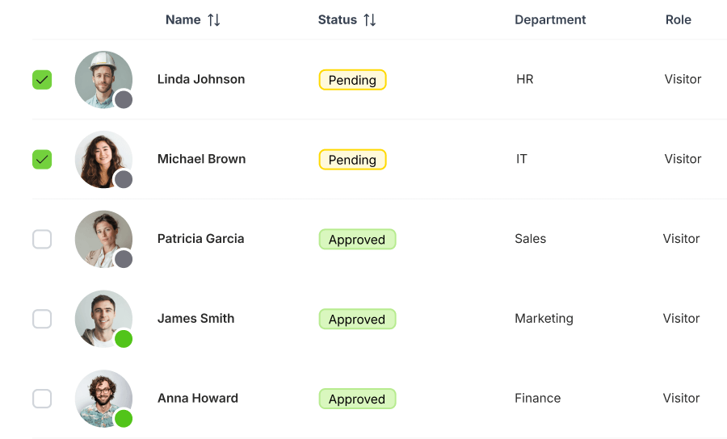Click James Smith's green online indicator
Screen dimensions: 727x439
click(124, 339)
